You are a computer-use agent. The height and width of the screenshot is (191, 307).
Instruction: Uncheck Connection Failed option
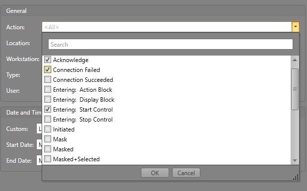pos(48,69)
